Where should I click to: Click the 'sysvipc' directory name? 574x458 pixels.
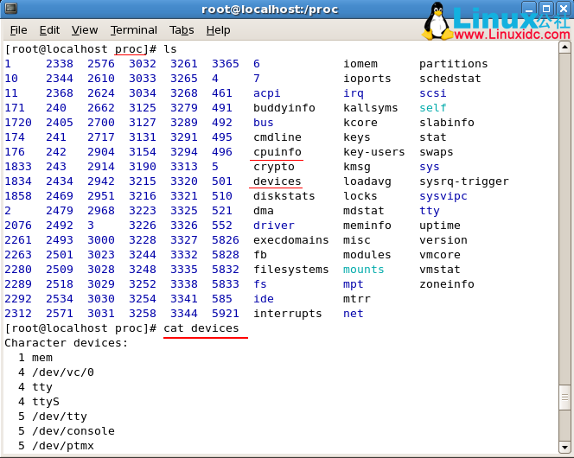click(x=443, y=196)
